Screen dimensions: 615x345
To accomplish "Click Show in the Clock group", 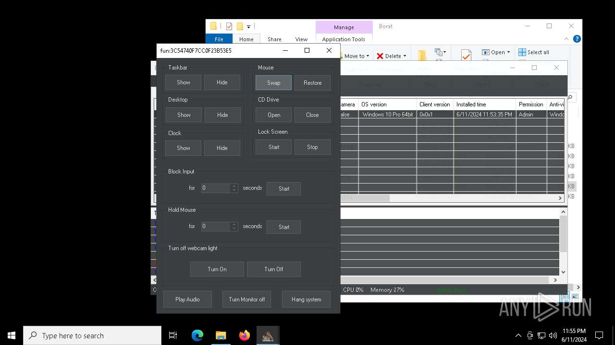I will tap(183, 148).
